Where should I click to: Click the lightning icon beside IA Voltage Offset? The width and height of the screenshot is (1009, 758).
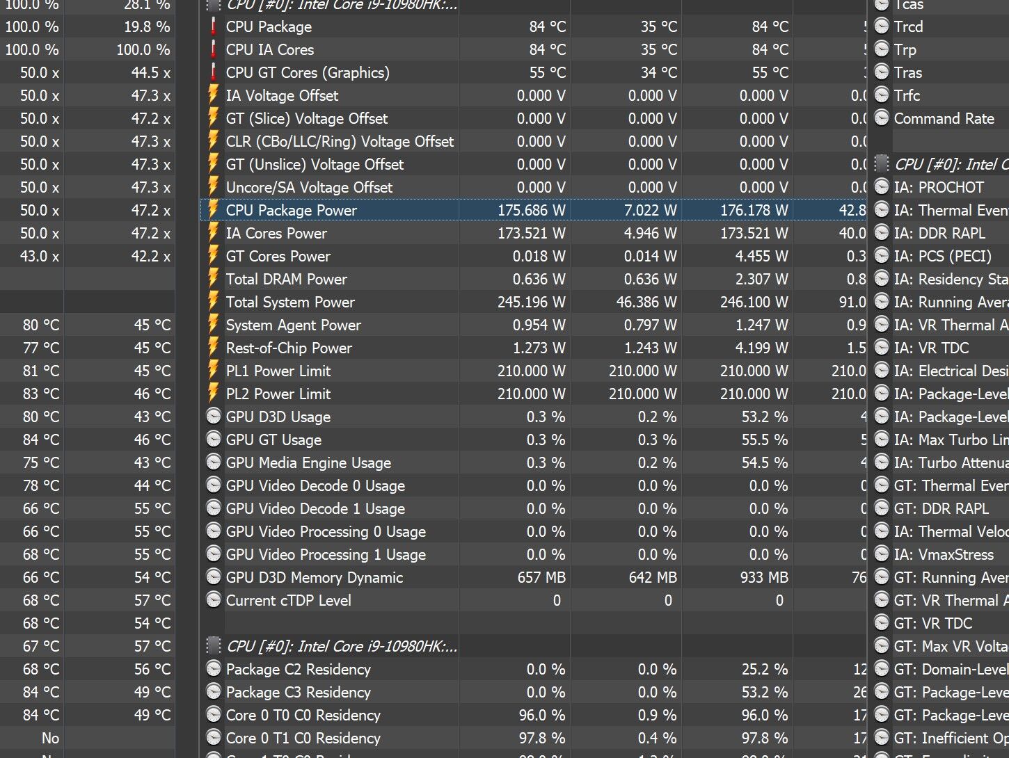coord(214,95)
